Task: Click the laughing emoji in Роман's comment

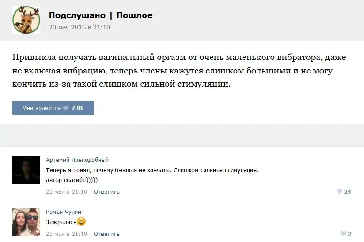Action: tap(81, 222)
